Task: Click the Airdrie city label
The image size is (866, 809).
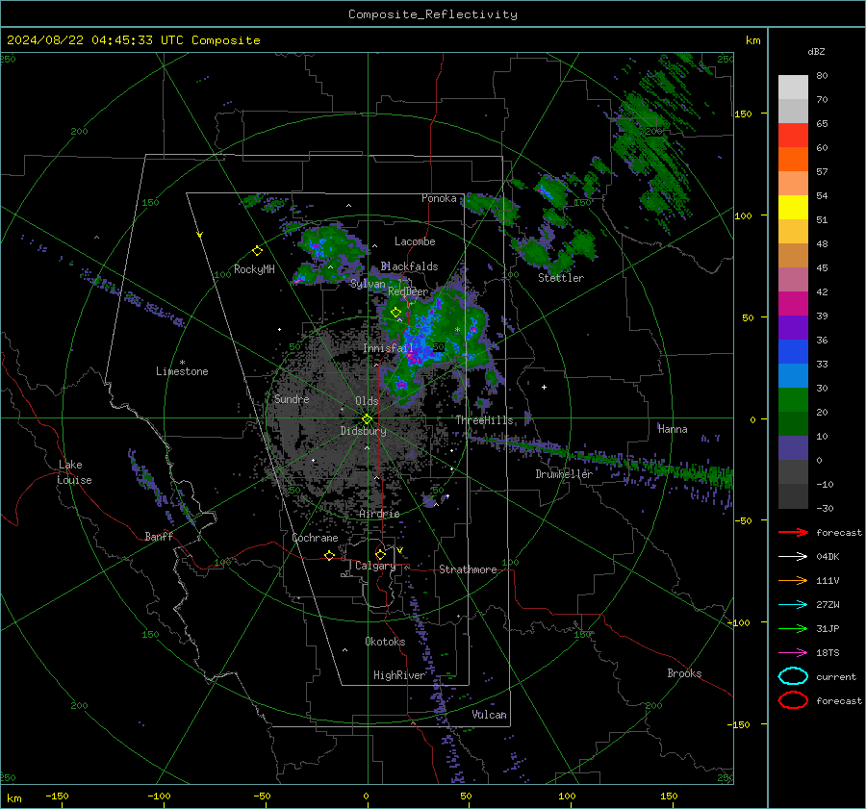Action: pyautogui.click(x=379, y=514)
